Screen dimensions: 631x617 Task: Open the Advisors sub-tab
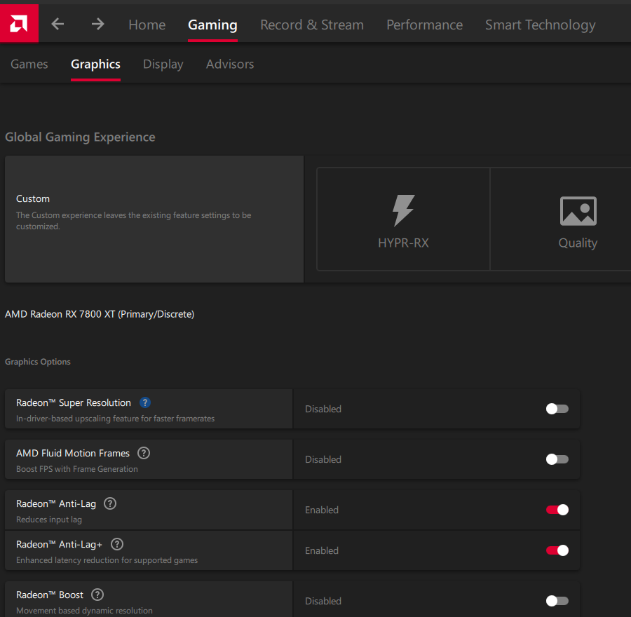230,64
